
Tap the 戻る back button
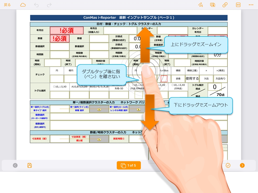(x=7, y=5)
